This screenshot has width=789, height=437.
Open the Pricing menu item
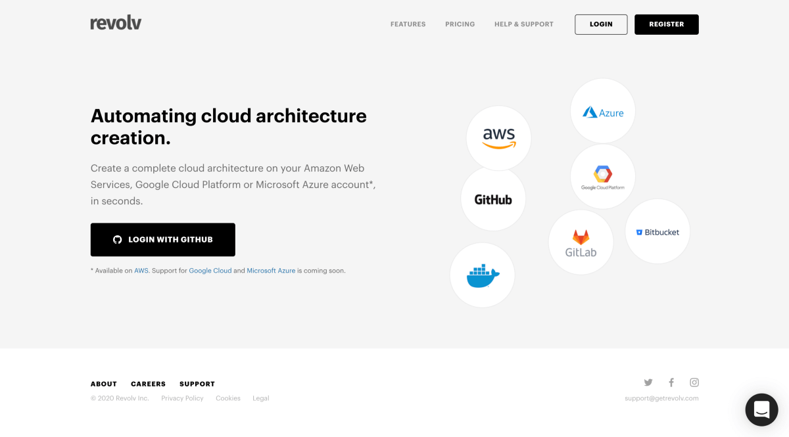coord(460,24)
